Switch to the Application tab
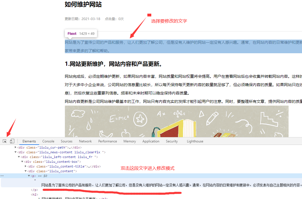The image size is (302, 199). (x=151, y=141)
